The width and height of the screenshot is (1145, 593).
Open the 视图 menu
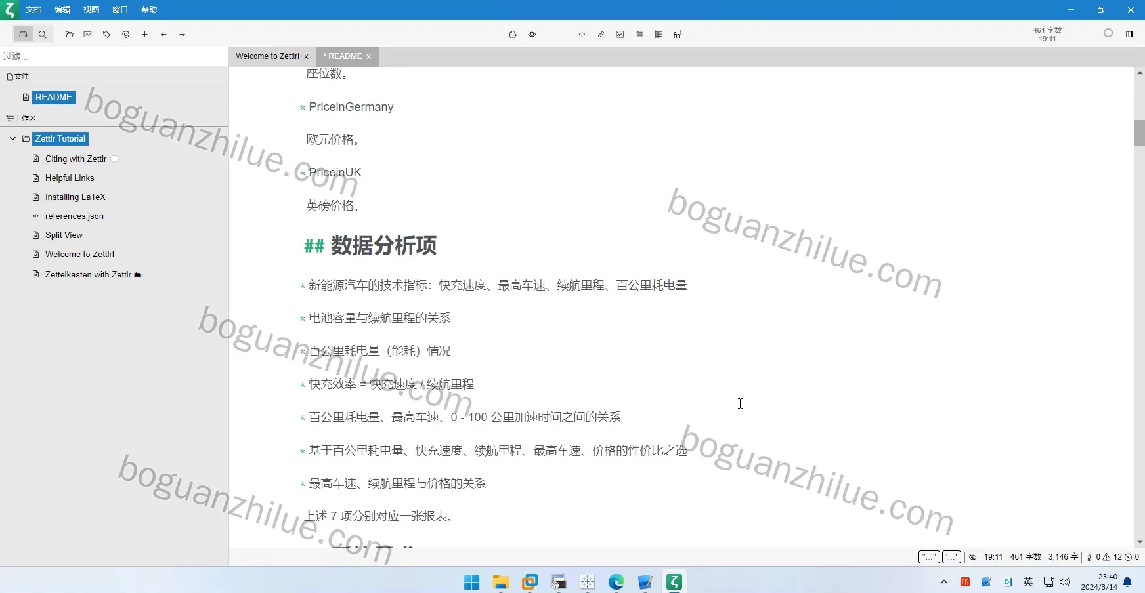[x=91, y=10]
